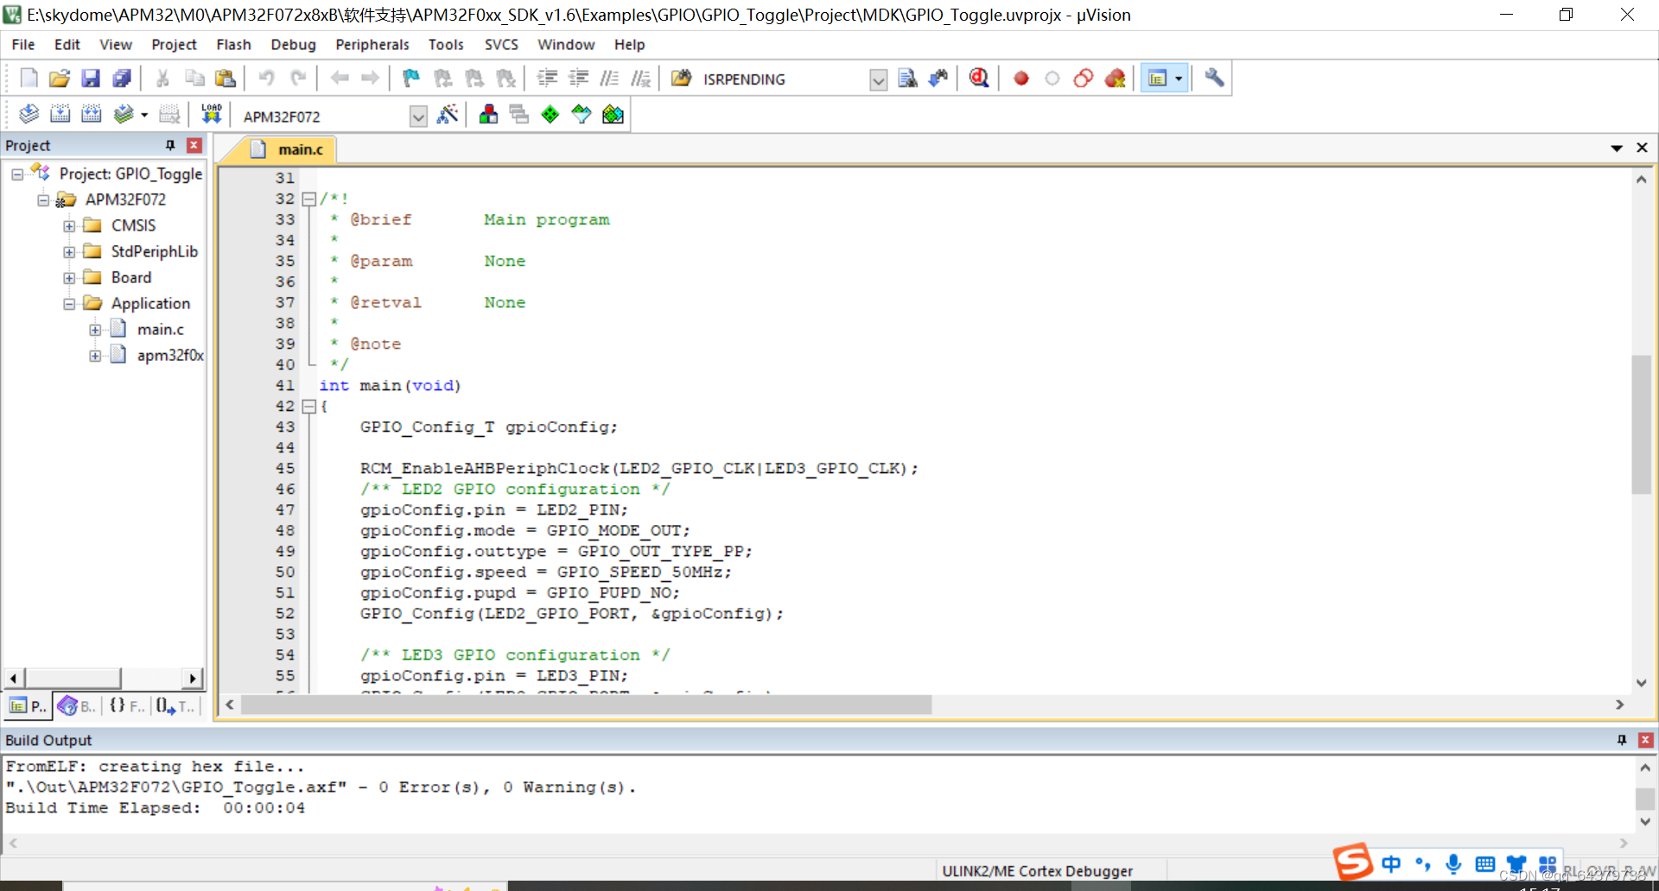The width and height of the screenshot is (1659, 891).
Task: Open Select Software Packs funnel icon
Action: click(x=582, y=115)
